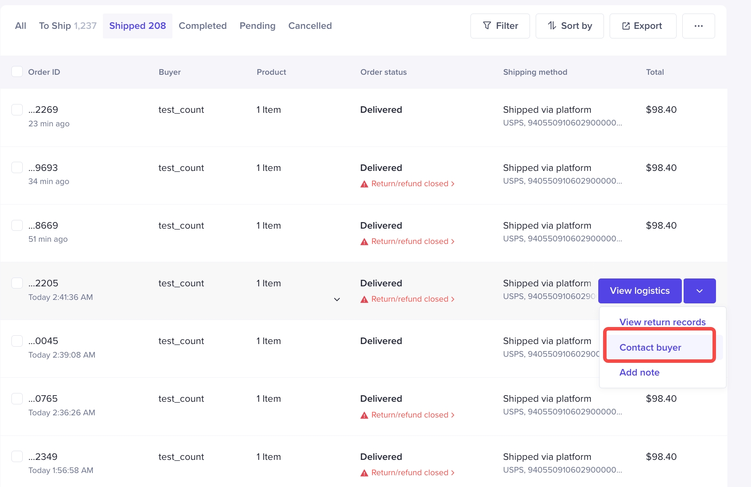
Task: Select all orders with header checkbox
Action: [17, 72]
